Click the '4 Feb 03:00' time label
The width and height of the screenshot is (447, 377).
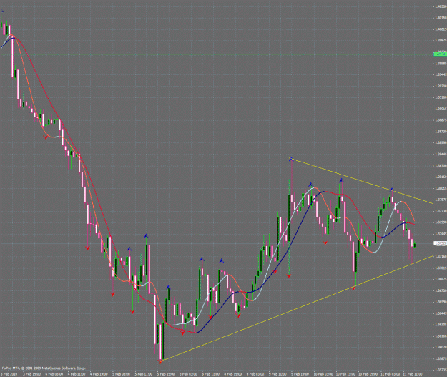tap(54, 374)
